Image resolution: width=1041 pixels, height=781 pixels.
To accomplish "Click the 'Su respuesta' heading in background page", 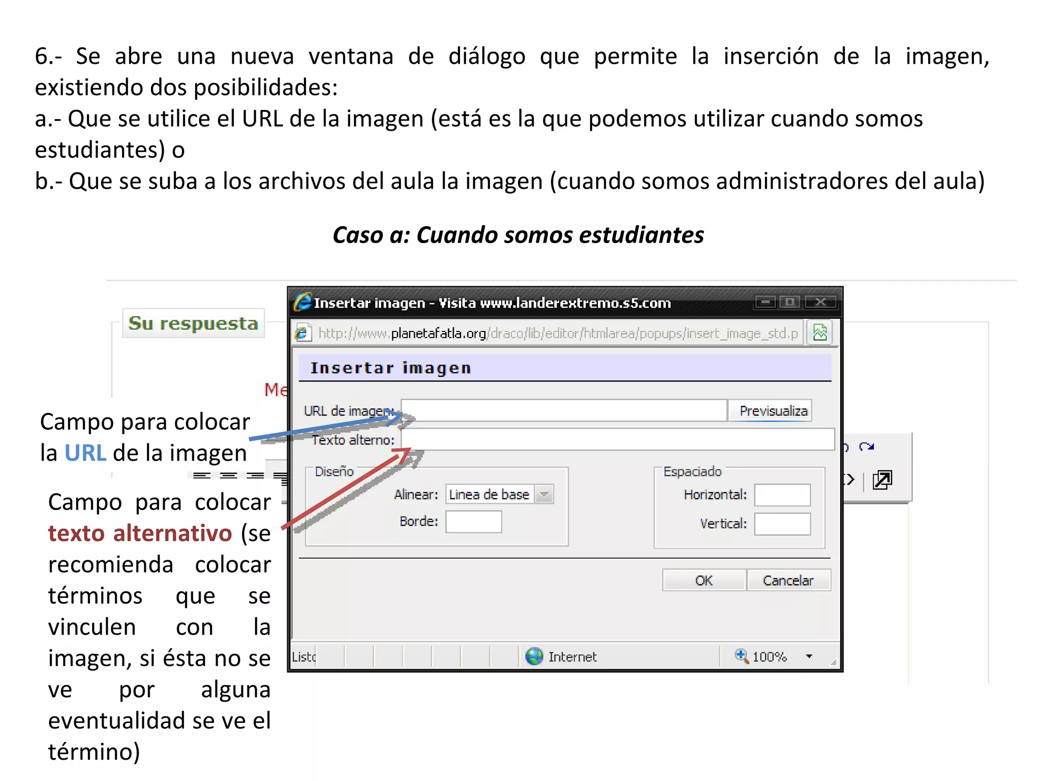I will [193, 323].
